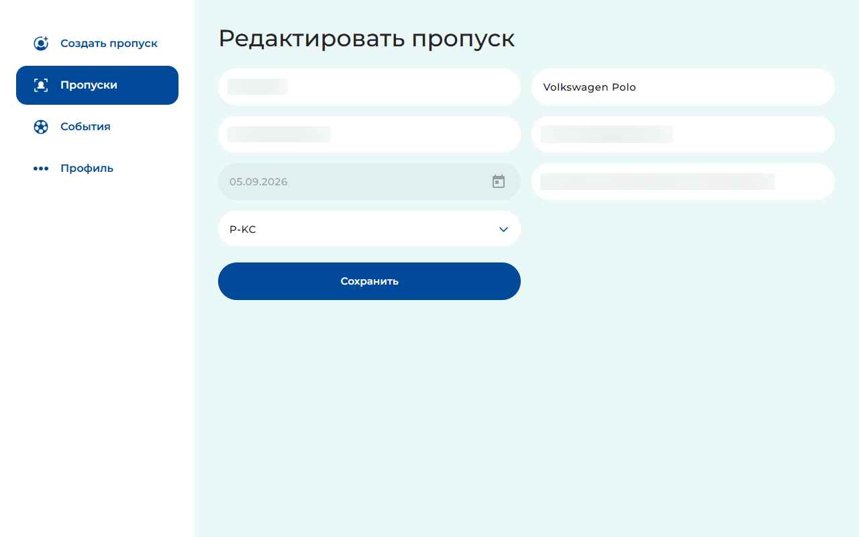Open the Профиль menu section

(97, 168)
